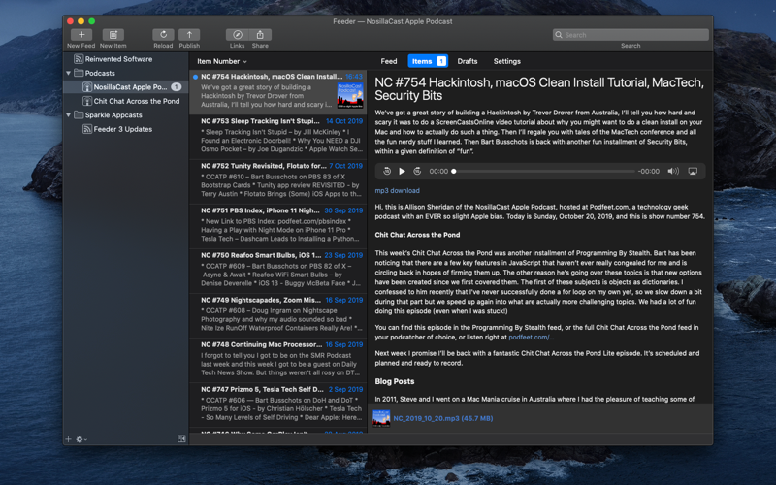The width and height of the screenshot is (776, 485).
Task: Publish the feed with arrow icon
Action: point(189,35)
